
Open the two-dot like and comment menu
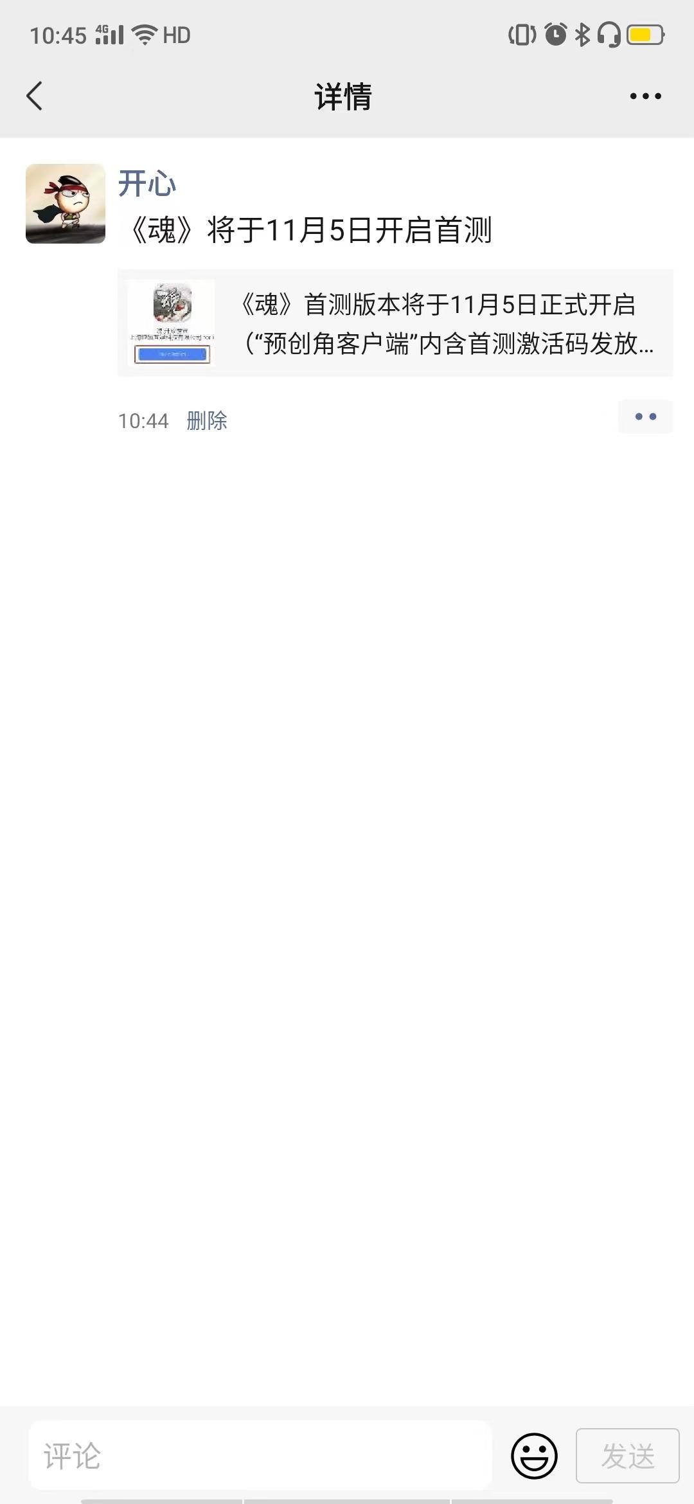pos(645,416)
